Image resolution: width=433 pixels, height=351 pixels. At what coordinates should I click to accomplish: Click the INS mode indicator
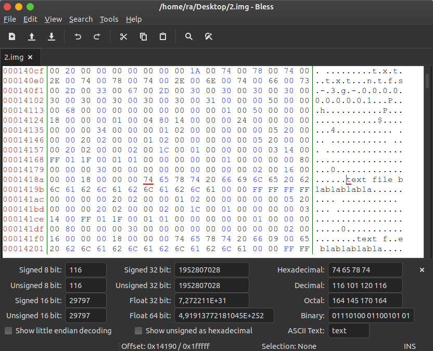coord(410,346)
